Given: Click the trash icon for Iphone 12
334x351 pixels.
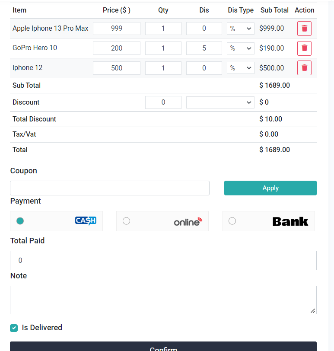Looking at the screenshot, I should pos(304,68).
